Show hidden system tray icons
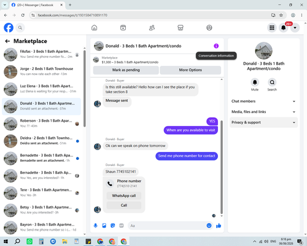This screenshot has height=246, width=307. 254,242
